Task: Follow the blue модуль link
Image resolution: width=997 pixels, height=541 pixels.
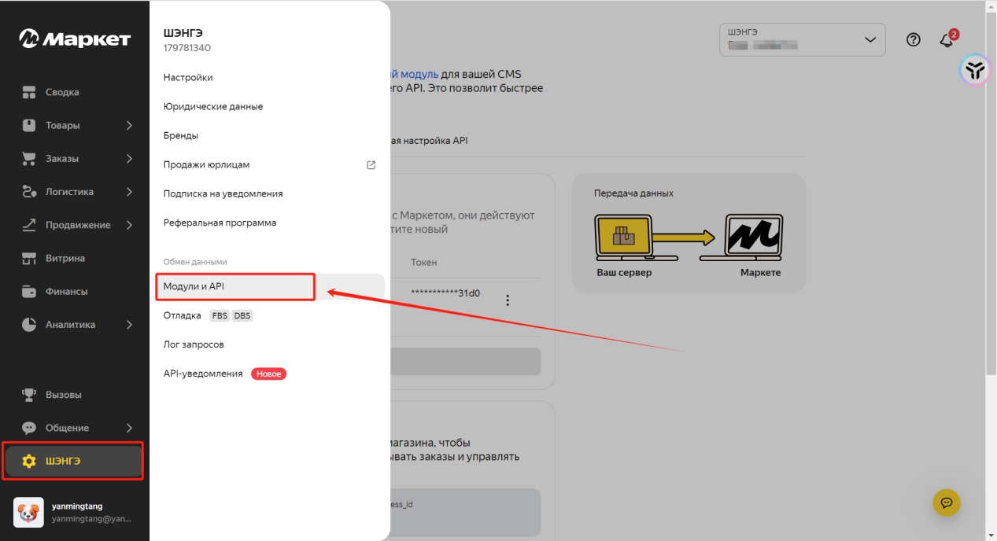Action: pos(415,74)
